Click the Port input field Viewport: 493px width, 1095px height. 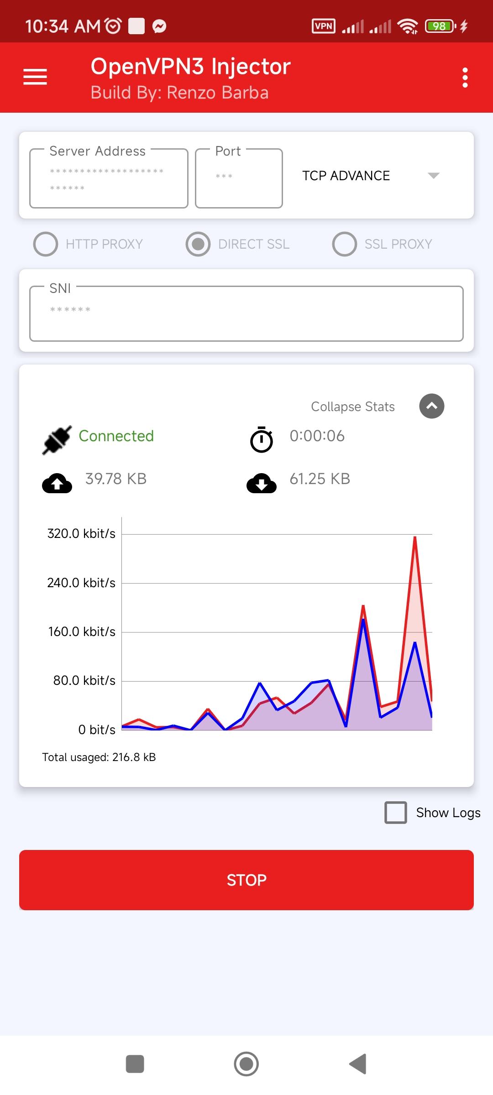click(239, 178)
